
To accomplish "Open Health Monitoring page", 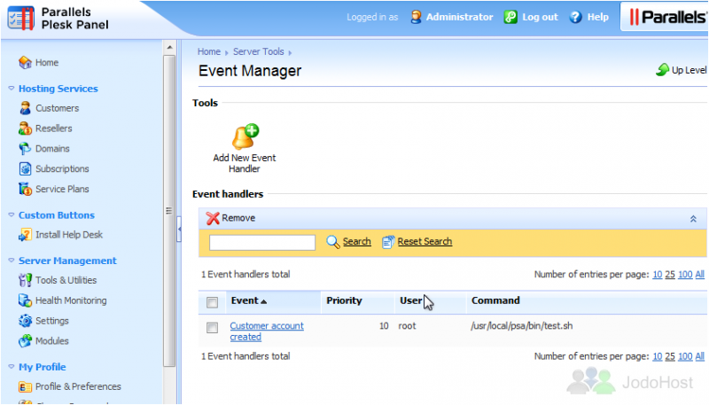I will click(x=70, y=301).
